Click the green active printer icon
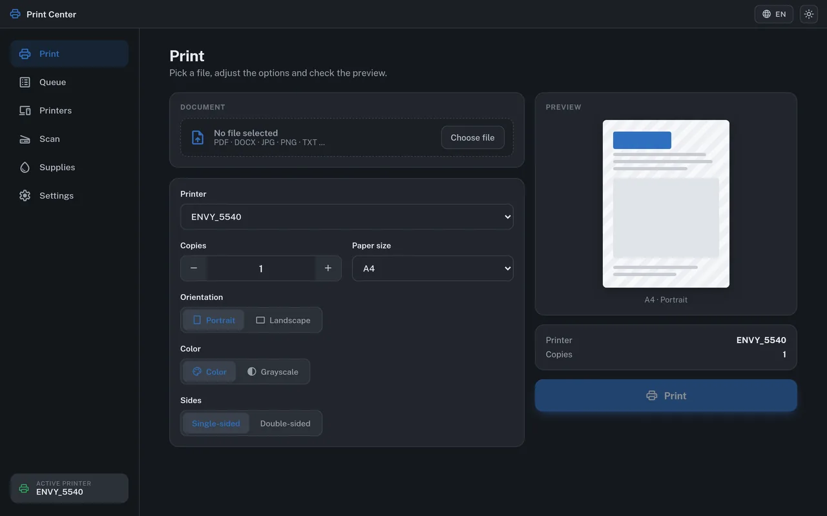Viewport: 827px width, 516px height. click(24, 488)
